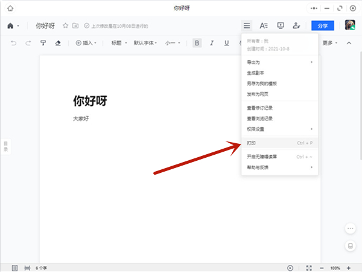Open the 目录 outline side tab

click(6, 146)
